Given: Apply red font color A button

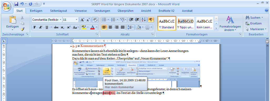Looking at the screenshot, I should coord(92,27).
